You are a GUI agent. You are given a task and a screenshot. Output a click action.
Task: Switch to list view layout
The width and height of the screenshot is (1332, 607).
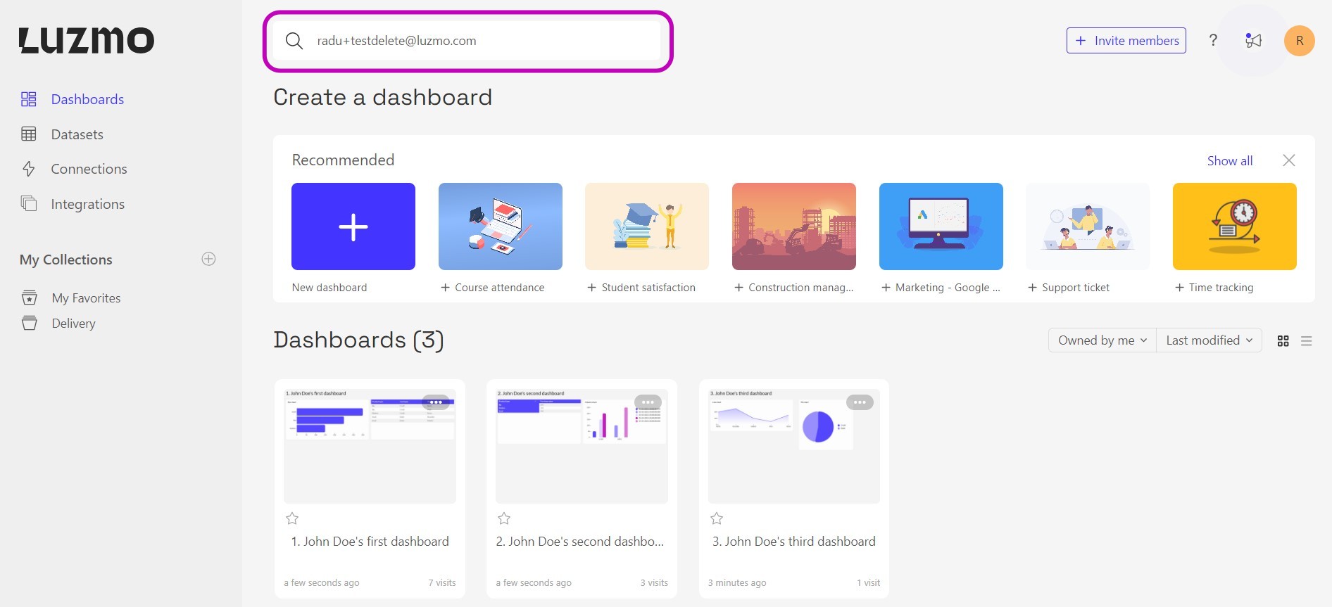point(1307,341)
